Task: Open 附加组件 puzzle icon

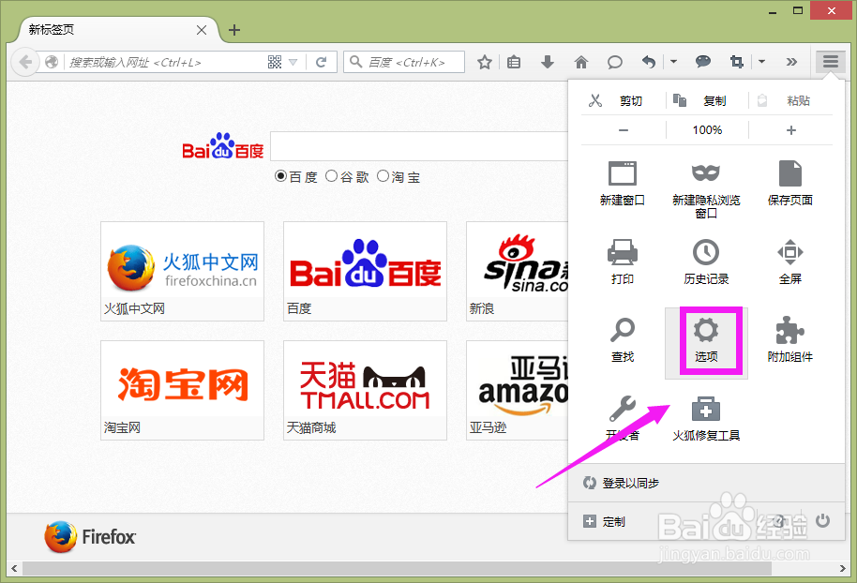Action: tap(789, 330)
